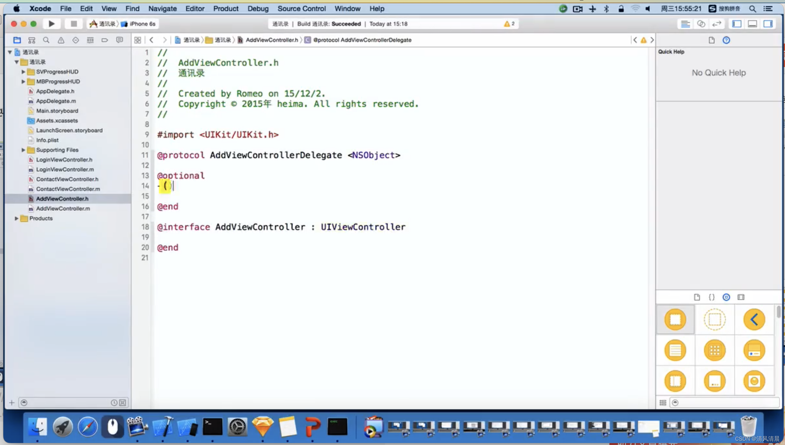Open the Debug menu
This screenshot has height=445, width=785.
[x=258, y=9]
